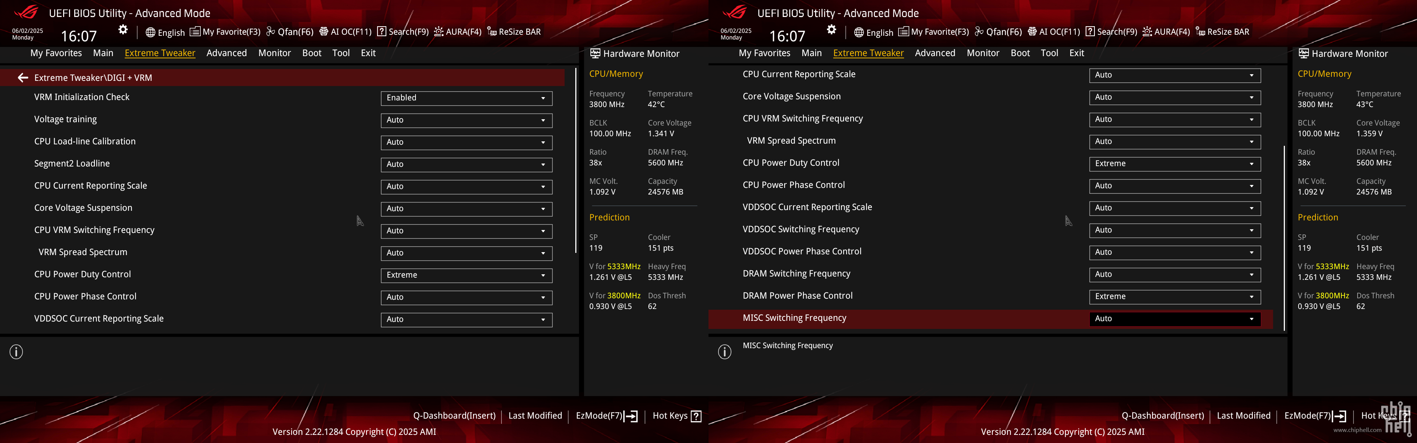Screen dimensions: 1417x443
Task: Select the 'Extreme Tweaker\DIGI + VRM' breadcrumb
Action: (x=93, y=78)
